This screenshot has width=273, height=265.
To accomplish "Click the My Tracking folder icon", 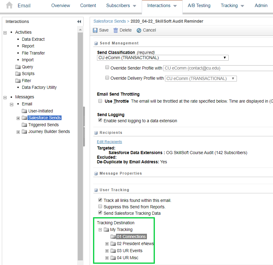I will click(106, 229).
